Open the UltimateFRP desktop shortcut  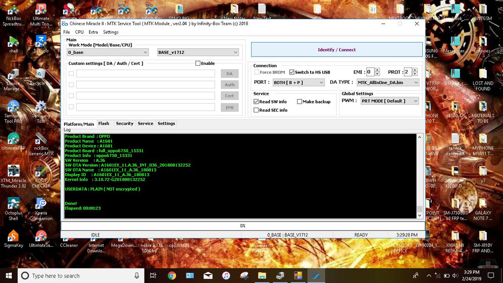pyautogui.click(x=13, y=142)
